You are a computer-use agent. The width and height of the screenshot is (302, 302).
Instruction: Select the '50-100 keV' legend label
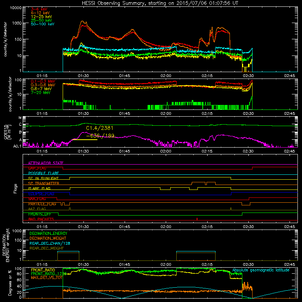(x=43, y=24)
